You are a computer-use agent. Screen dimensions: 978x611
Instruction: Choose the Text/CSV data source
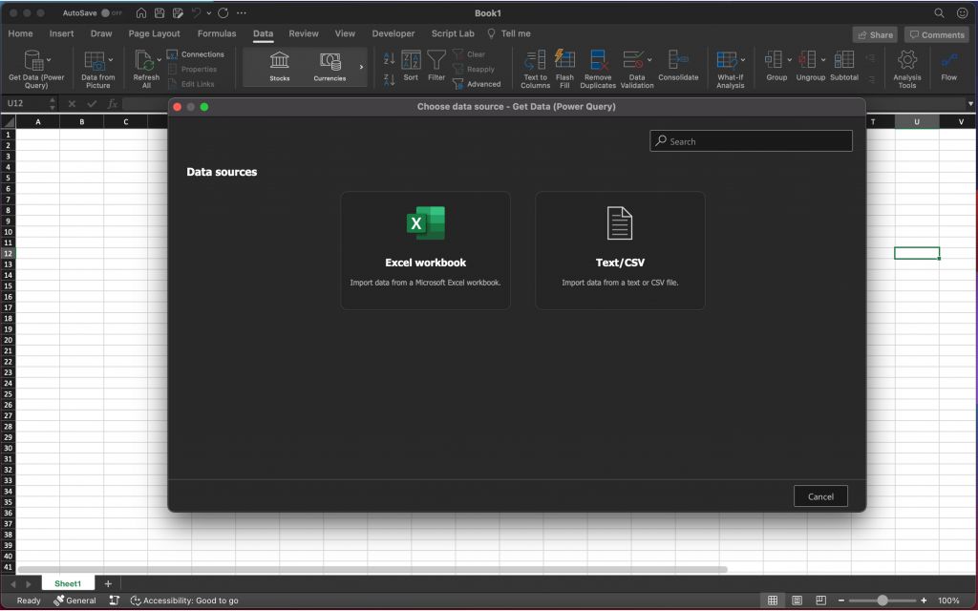point(620,250)
